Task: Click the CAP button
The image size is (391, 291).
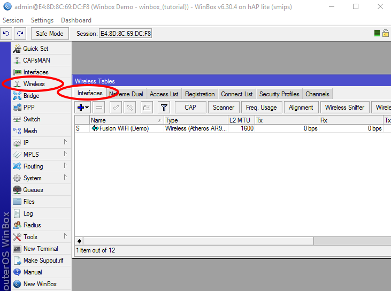Action: click(190, 108)
